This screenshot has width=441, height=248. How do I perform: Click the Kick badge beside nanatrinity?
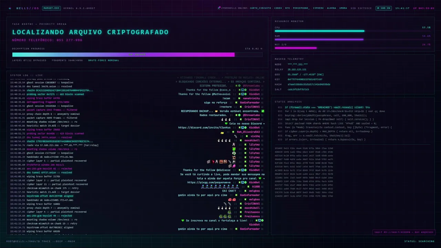(x=237, y=98)
